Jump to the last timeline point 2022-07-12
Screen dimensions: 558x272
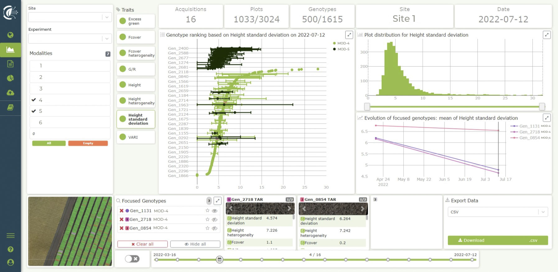click(x=472, y=260)
